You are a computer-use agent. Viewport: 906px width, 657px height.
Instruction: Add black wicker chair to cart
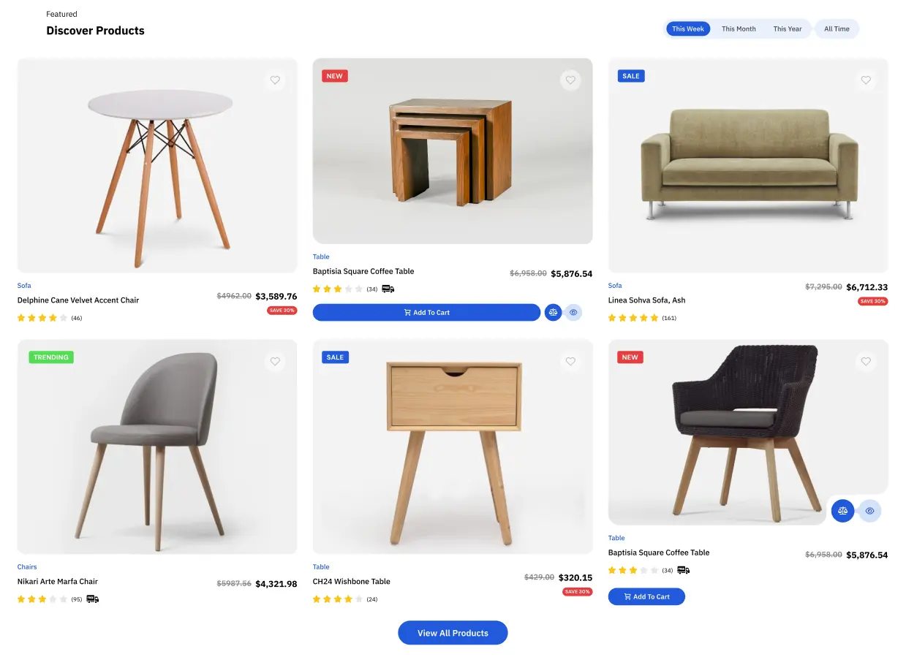click(x=646, y=596)
